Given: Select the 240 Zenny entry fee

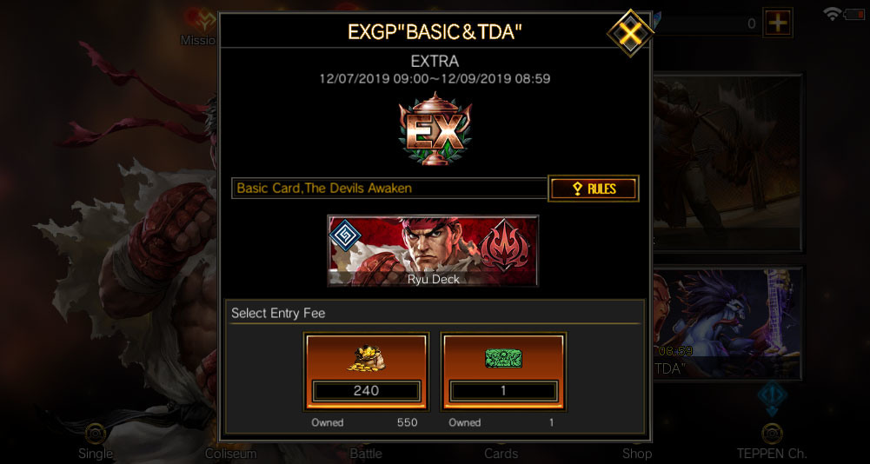Looking at the screenshot, I should coord(366,371).
